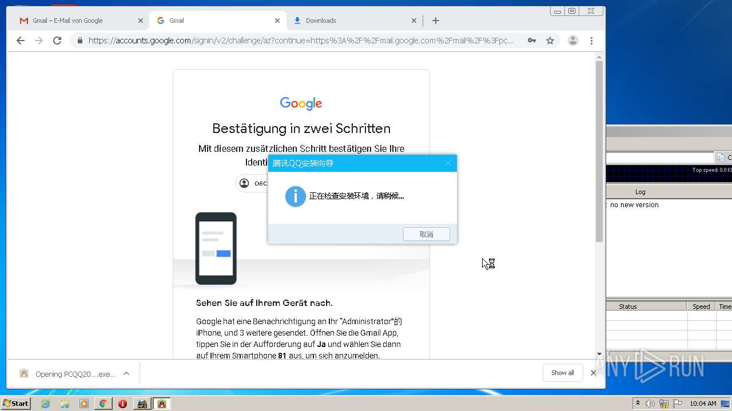Show hidden tray icons arrow
The image size is (732, 411).
638,404
